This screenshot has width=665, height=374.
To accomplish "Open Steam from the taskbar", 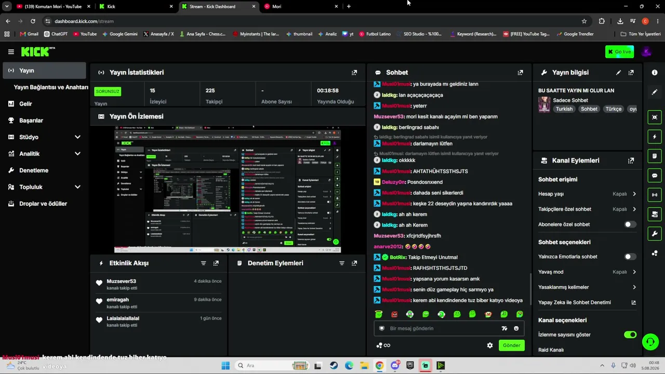I will click(x=334, y=366).
